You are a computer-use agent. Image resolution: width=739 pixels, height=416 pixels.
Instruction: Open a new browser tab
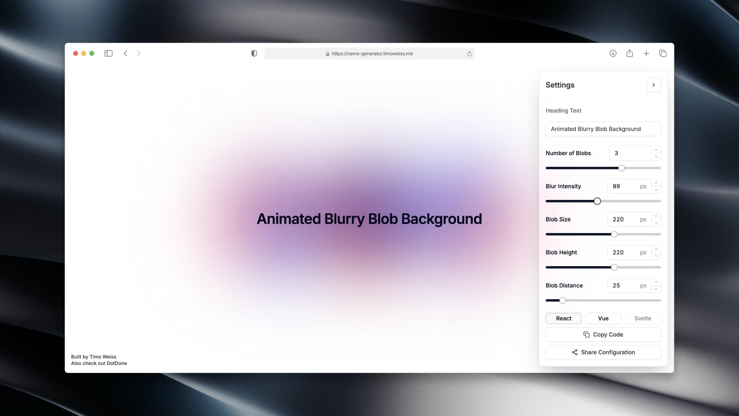pyautogui.click(x=646, y=54)
